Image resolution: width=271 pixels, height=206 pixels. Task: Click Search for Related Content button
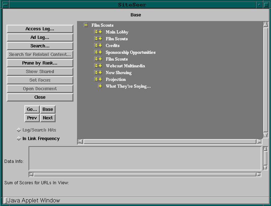click(x=40, y=55)
